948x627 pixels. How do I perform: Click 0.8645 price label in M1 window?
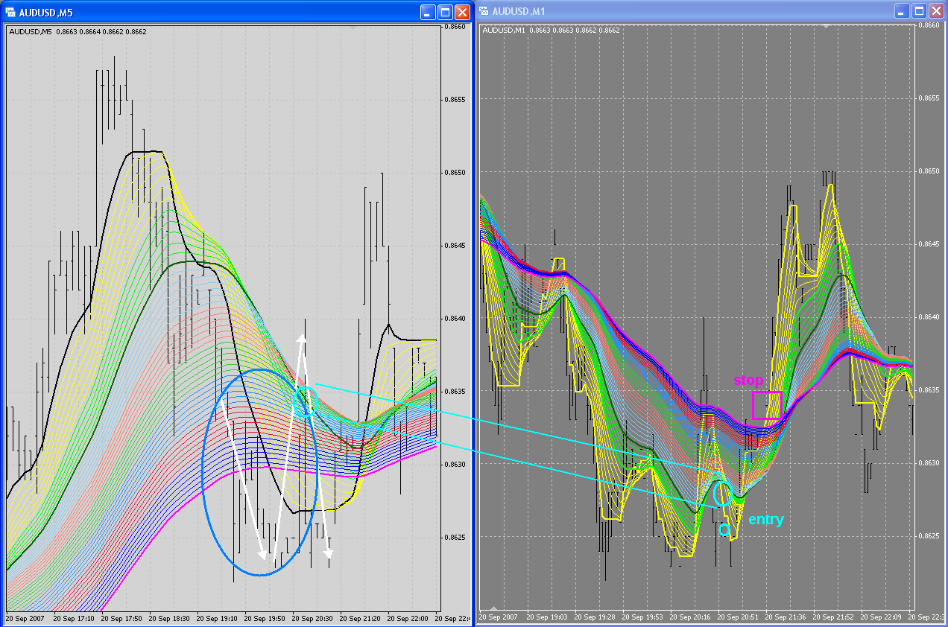click(928, 244)
